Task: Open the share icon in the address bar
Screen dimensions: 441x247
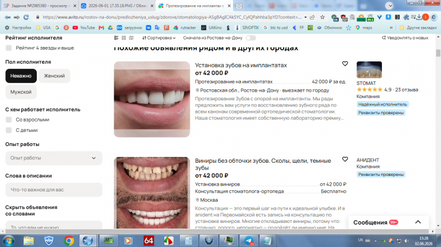Action: coord(312,17)
